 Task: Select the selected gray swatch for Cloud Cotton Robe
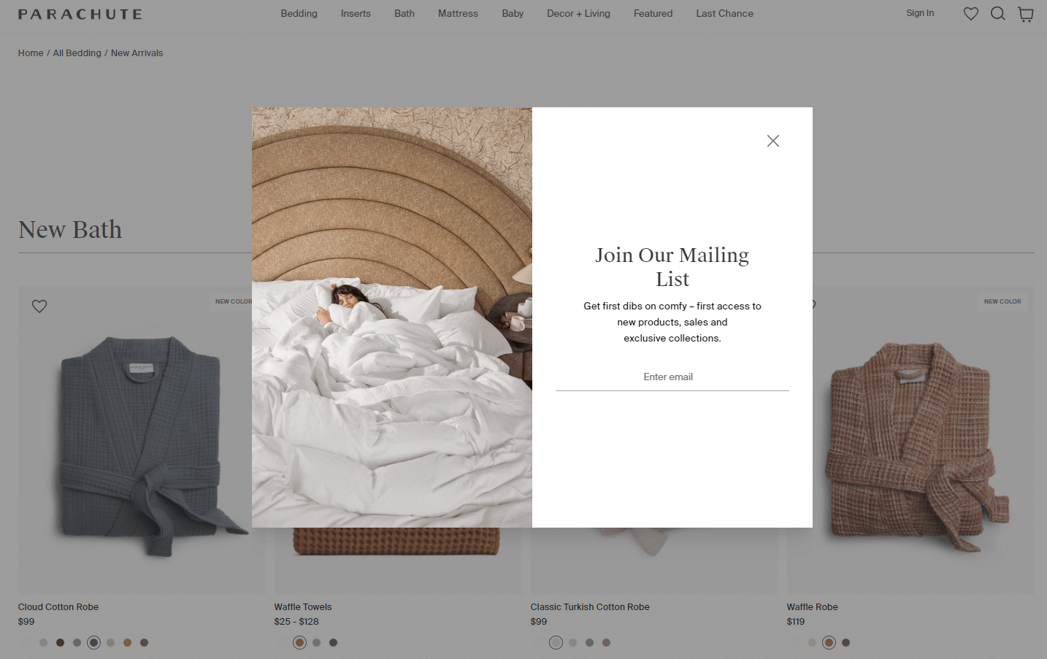pos(93,643)
